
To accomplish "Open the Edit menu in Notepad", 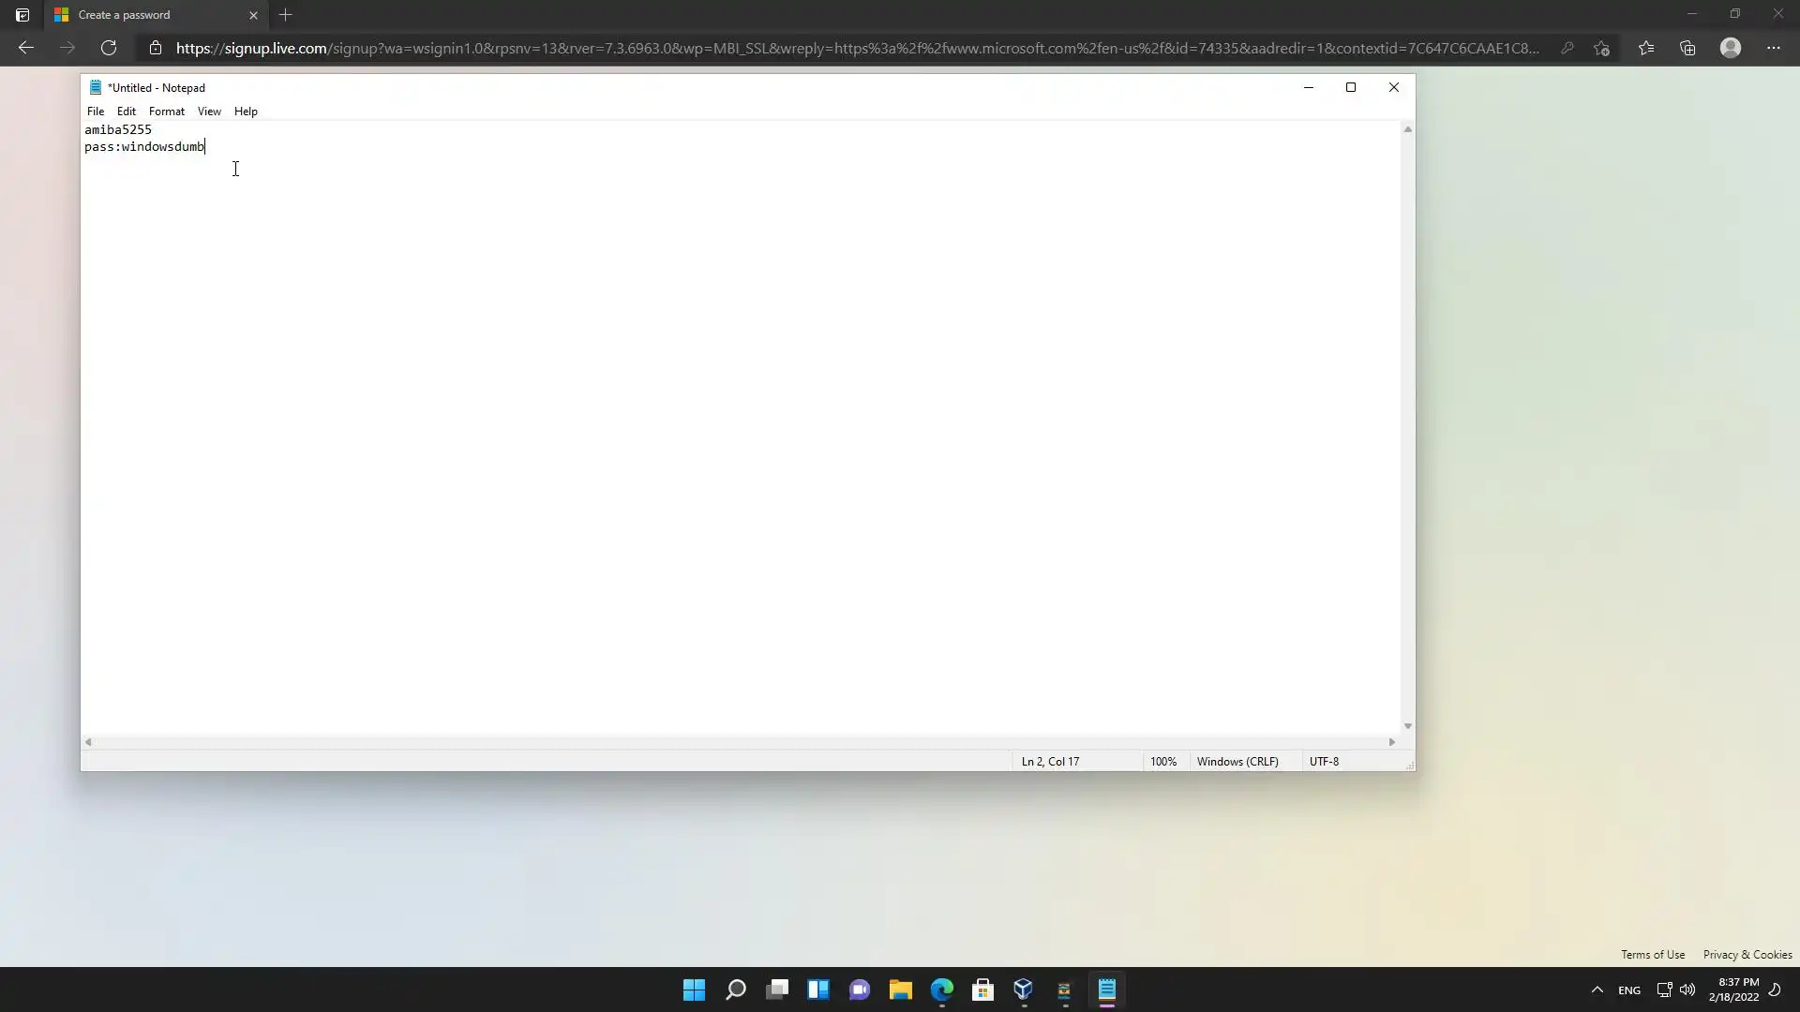I will click(x=127, y=111).
